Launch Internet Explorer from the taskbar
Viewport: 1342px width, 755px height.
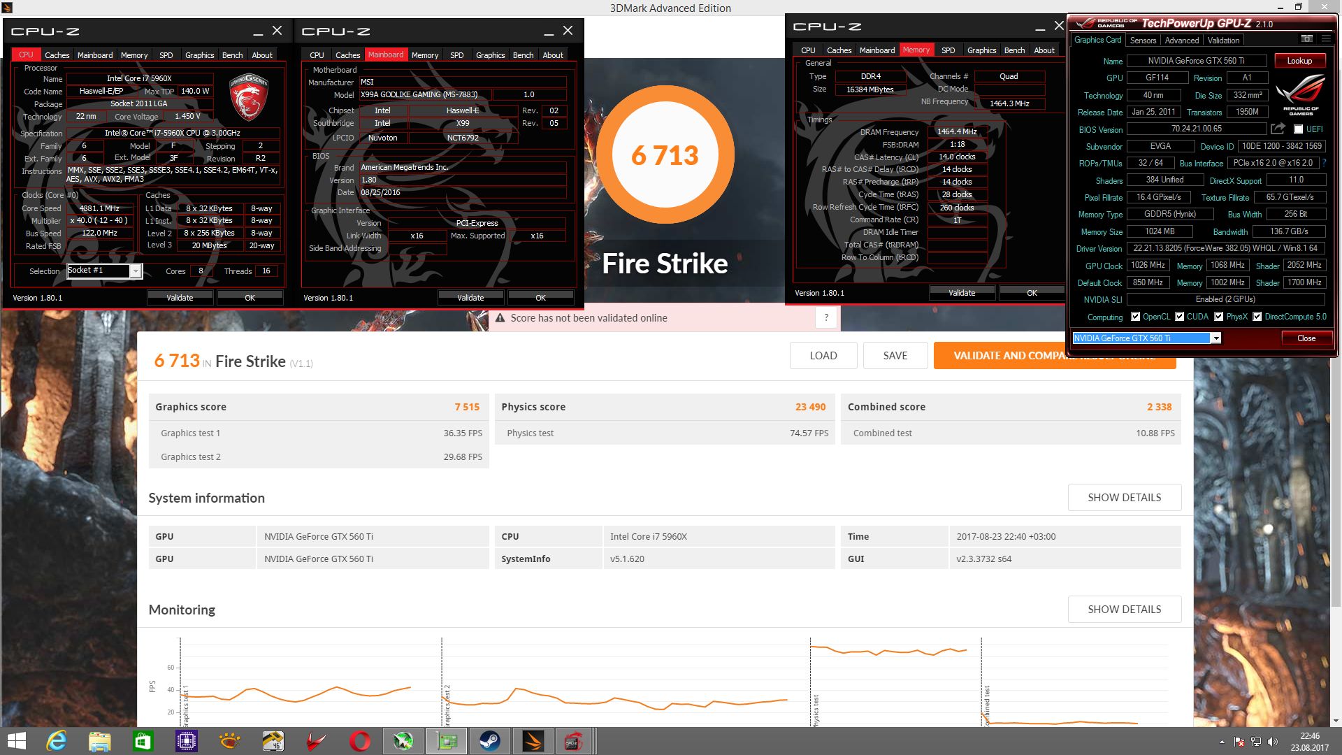pos(57,741)
